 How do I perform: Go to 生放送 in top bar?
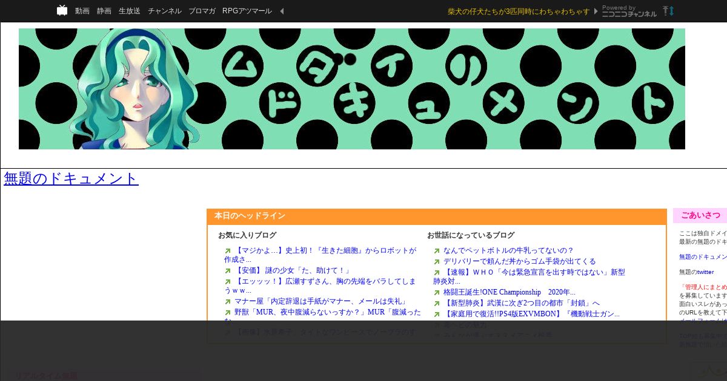[130, 11]
